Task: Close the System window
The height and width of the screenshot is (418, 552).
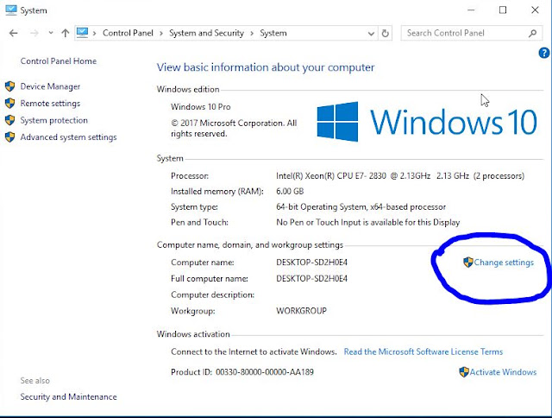Action: [535, 9]
